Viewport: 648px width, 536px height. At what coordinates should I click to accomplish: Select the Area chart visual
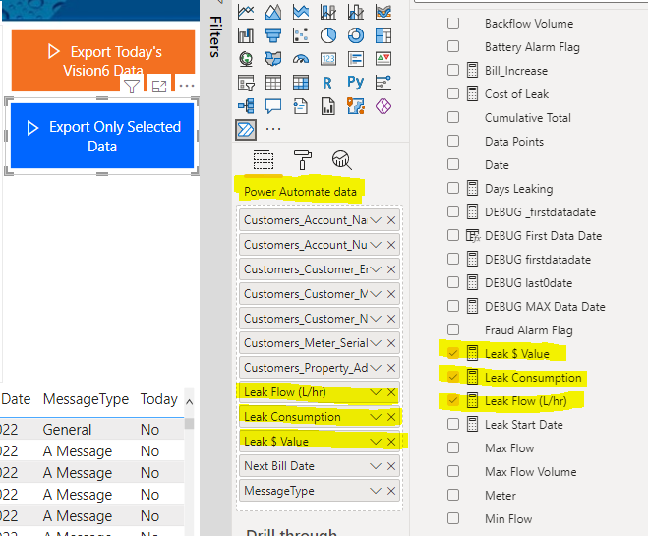273,12
